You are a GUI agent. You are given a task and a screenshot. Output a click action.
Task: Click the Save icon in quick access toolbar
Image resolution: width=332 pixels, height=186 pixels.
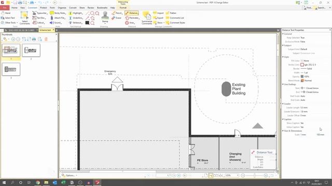[x=15, y=3]
